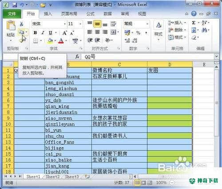The width and height of the screenshot is (222, 189).
Task: Click the insert new worksheet icon
Action: point(87,177)
